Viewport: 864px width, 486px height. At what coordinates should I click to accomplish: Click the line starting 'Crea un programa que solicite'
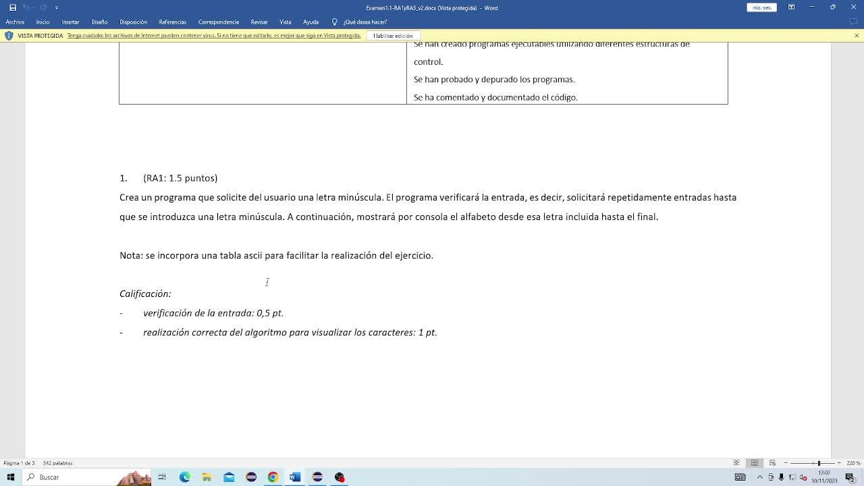(x=428, y=198)
